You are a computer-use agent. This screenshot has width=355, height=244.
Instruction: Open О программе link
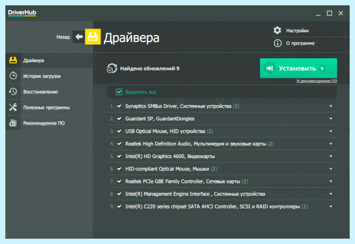coord(300,43)
